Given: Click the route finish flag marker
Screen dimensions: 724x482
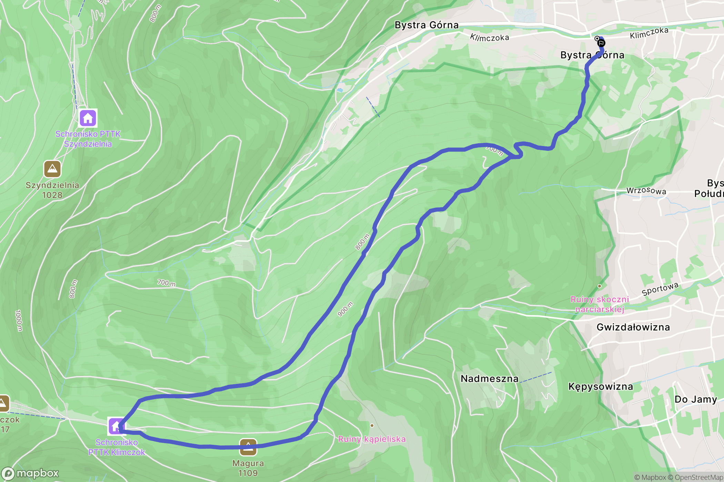Looking at the screenshot, I should pos(601,43).
